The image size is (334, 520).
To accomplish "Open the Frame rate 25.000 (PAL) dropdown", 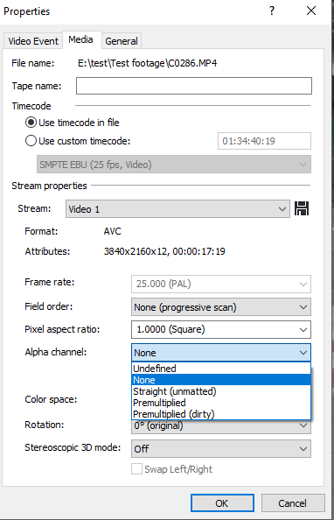I will (221, 285).
